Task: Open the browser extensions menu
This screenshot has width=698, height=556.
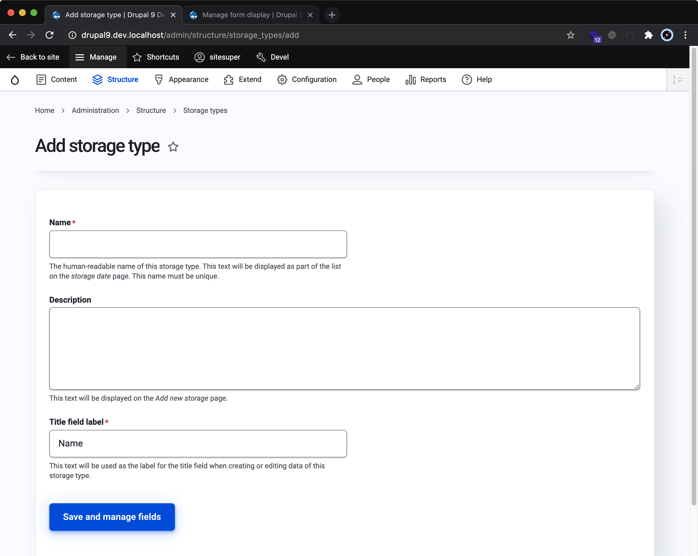Action: pyautogui.click(x=648, y=35)
